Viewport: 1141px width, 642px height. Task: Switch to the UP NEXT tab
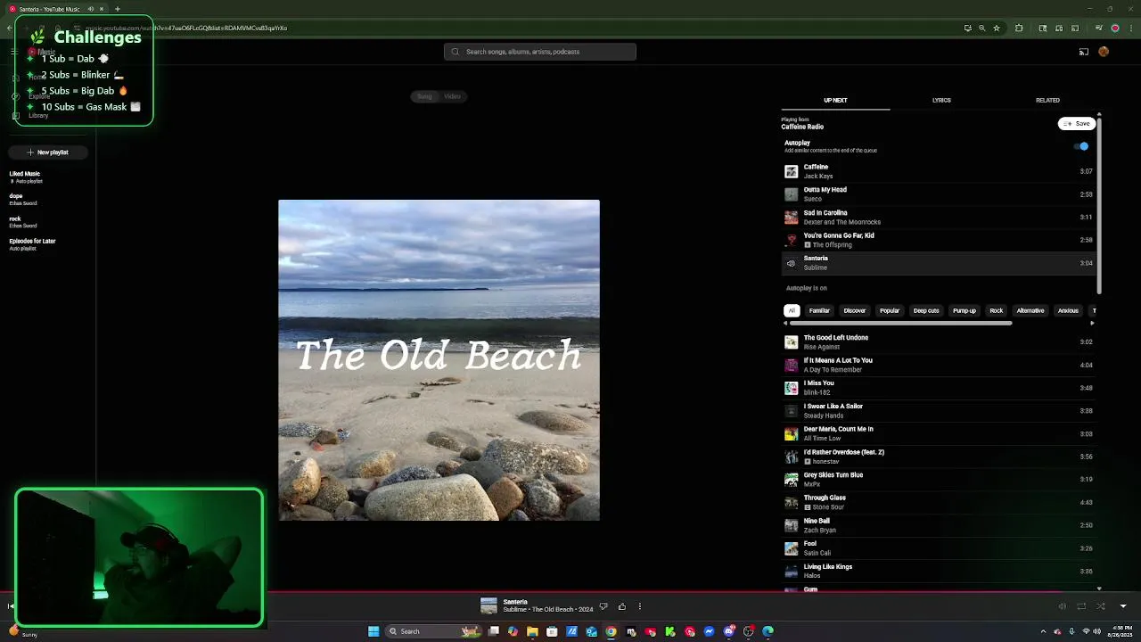(x=835, y=101)
